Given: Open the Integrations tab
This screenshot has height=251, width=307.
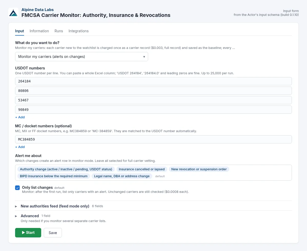Looking at the screenshot, I should (x=79, y=31).
